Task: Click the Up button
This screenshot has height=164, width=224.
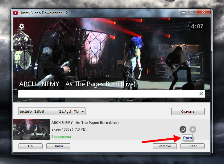Action: click(31, 146)
